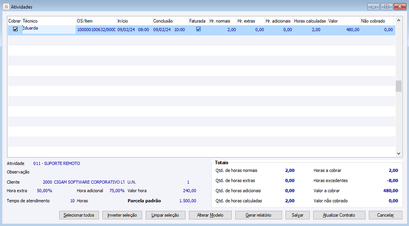Click the start time 09/02/24 08:00
Image resolution: width=409 pixels, height=226 pixels.
pyautogui.click(x=133, y=30)
